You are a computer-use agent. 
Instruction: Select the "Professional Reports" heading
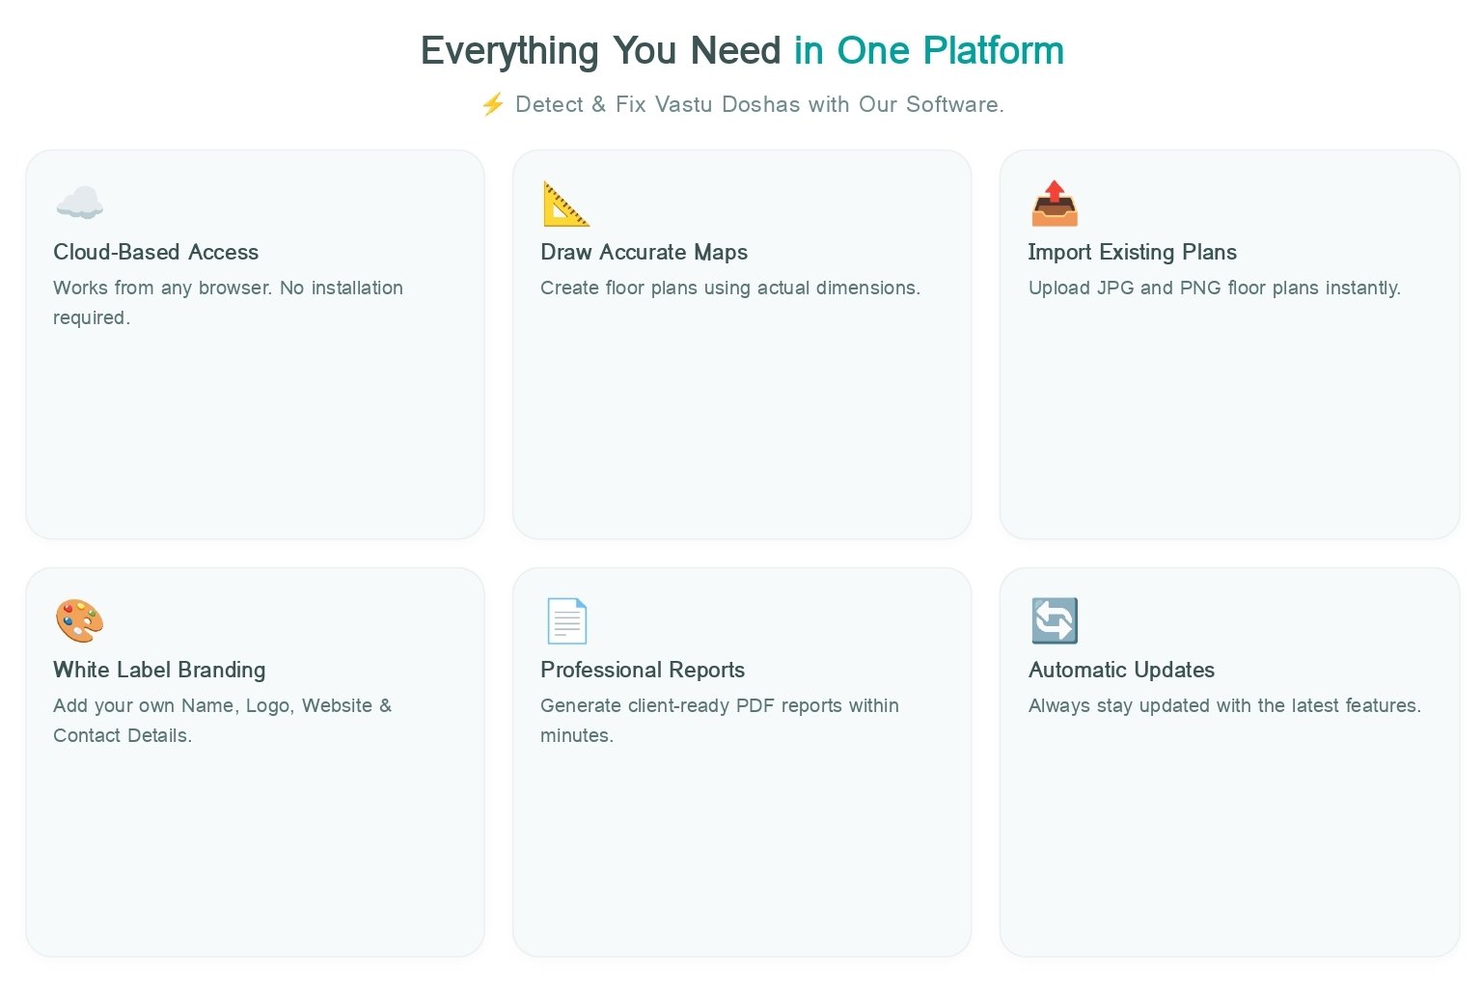click(643, 670)
